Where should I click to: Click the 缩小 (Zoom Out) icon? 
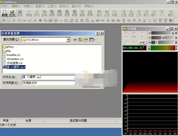(x=154, y=13)
